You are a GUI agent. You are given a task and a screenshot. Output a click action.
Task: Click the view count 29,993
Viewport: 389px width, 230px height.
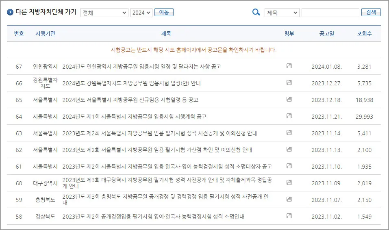click(364, 117)
